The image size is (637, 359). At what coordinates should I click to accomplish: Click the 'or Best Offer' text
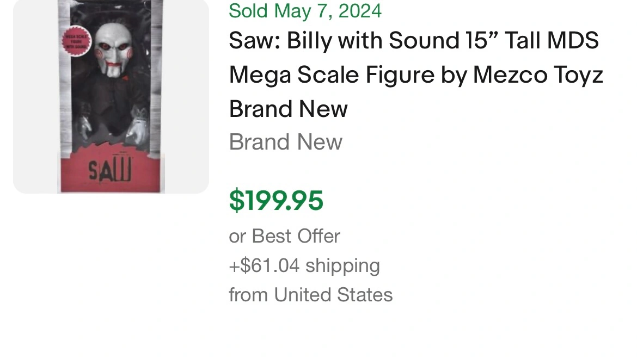pyautogui.click(x=284, y=236)
